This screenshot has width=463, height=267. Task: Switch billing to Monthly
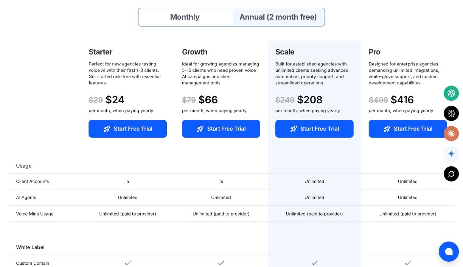click(185, 17)
